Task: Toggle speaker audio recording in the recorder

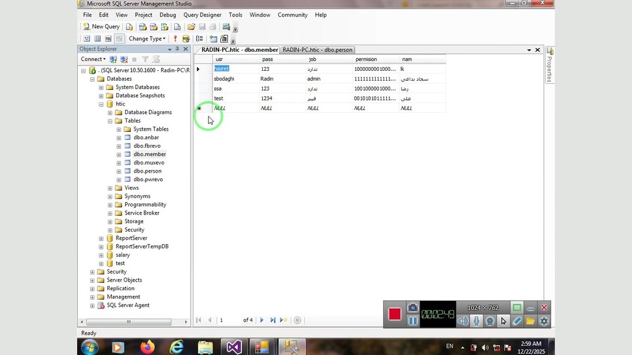Action: (x=463, y=320)
